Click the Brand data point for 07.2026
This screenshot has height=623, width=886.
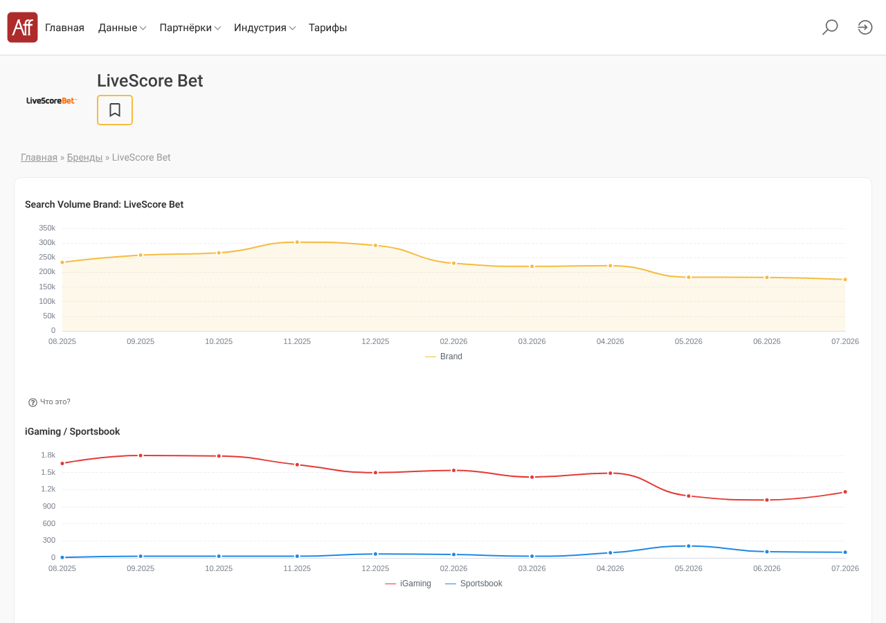[x=845, y=280]
